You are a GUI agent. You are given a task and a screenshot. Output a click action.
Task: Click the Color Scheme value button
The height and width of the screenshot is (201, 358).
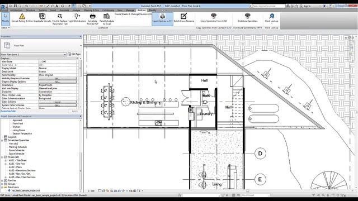57,102
